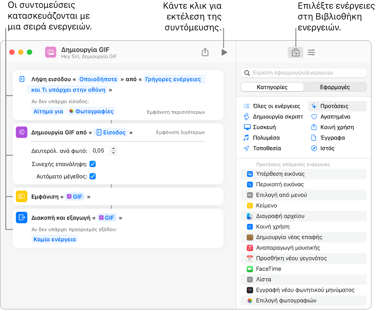Expand with Εμφάνιση περισσότερων
Image resolution: width=379 pixels, height=311 pixels.
[176, 112]
